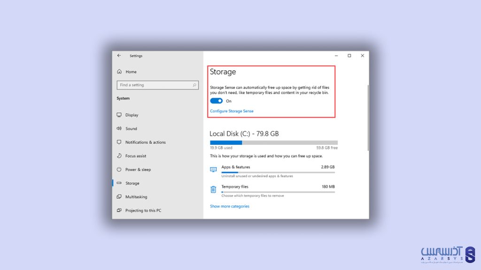This screenshot has width=481, height=270.
Task: Click the Home icon in sidebar
Action: (119, 72)
